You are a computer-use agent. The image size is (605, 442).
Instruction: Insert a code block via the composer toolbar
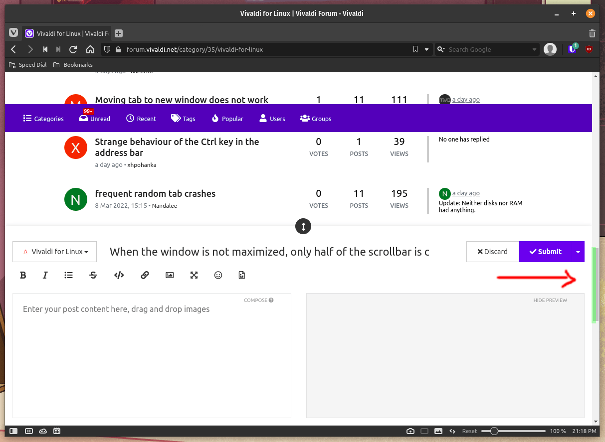(x=119, y=275)
